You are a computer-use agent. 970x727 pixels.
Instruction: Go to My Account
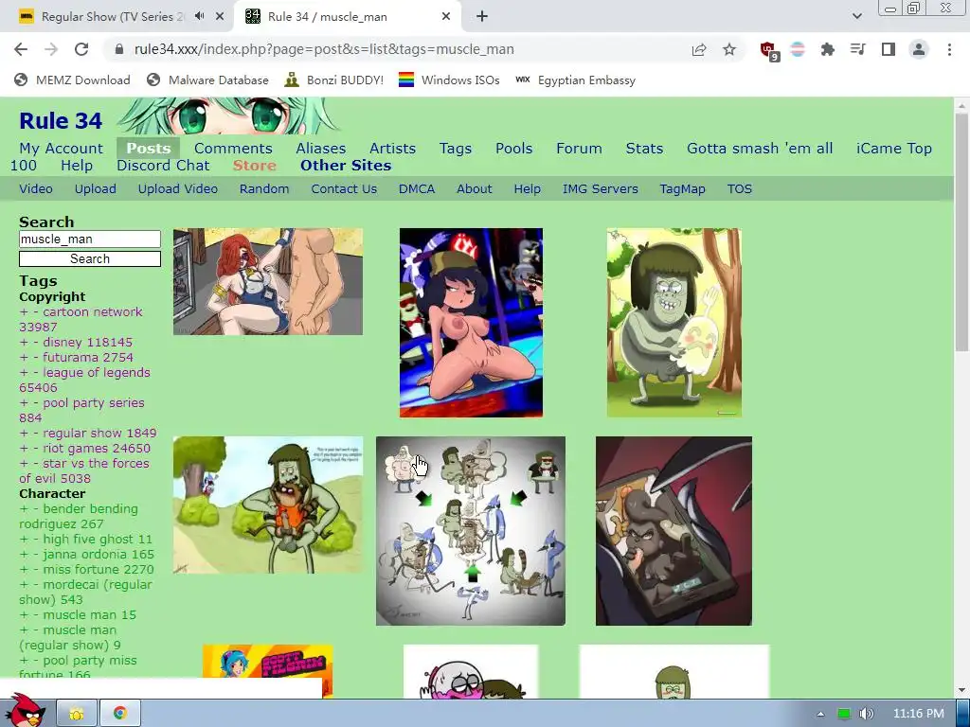coord(62,149)
